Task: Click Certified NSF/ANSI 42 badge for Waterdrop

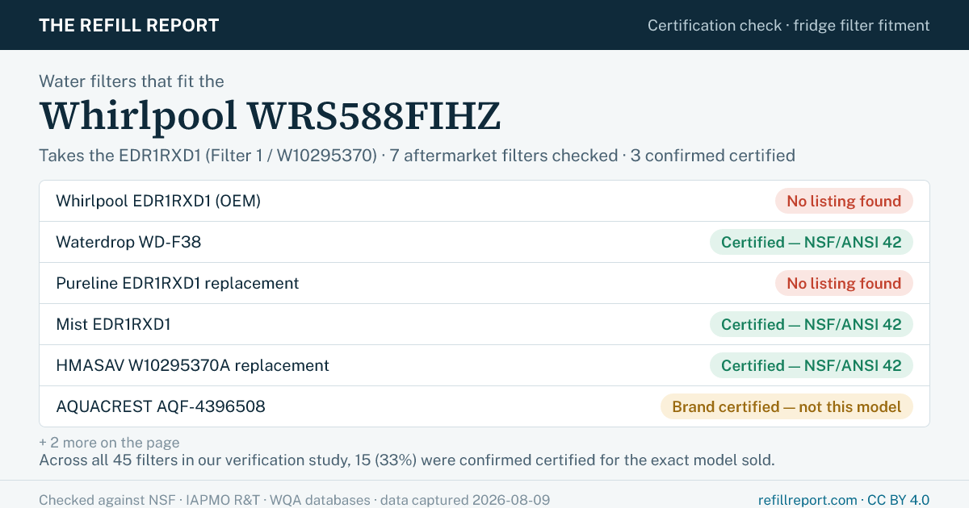Action: click(x=812, y=242)
